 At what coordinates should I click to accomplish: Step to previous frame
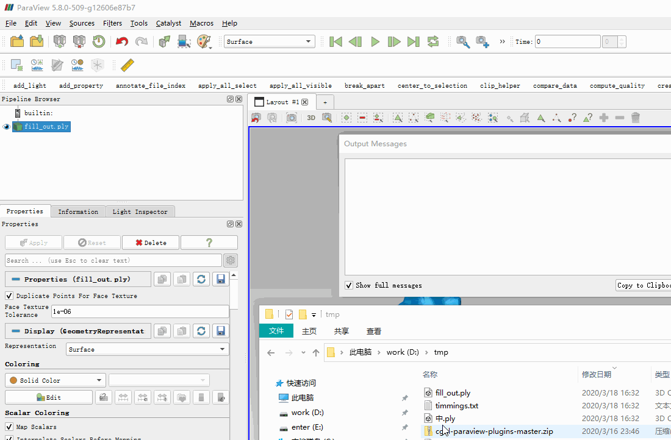click(355, 41)
